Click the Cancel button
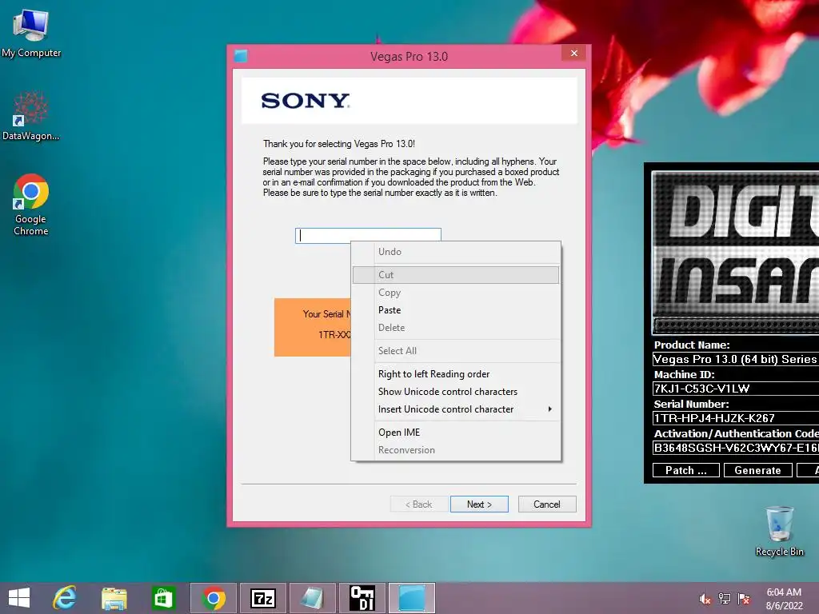 click(x=547, y=504)
